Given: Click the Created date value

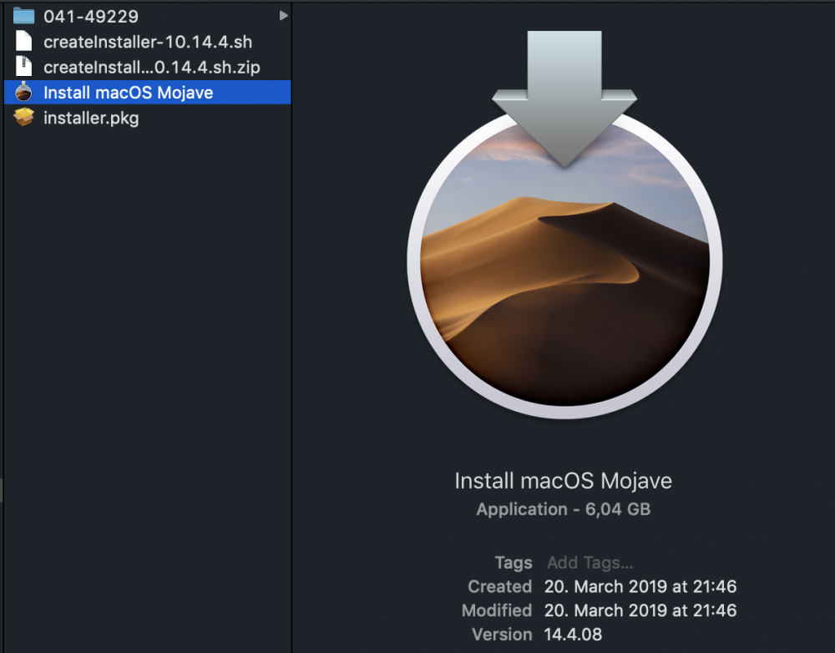Looking at the screenshot, I should (640, 586).
